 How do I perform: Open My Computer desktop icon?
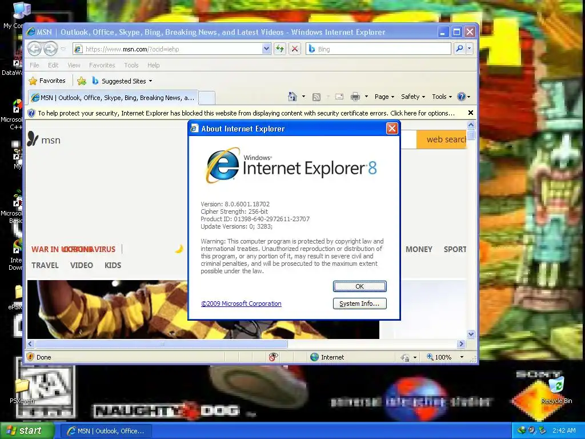pyautogui.click(x=21, y=11)
